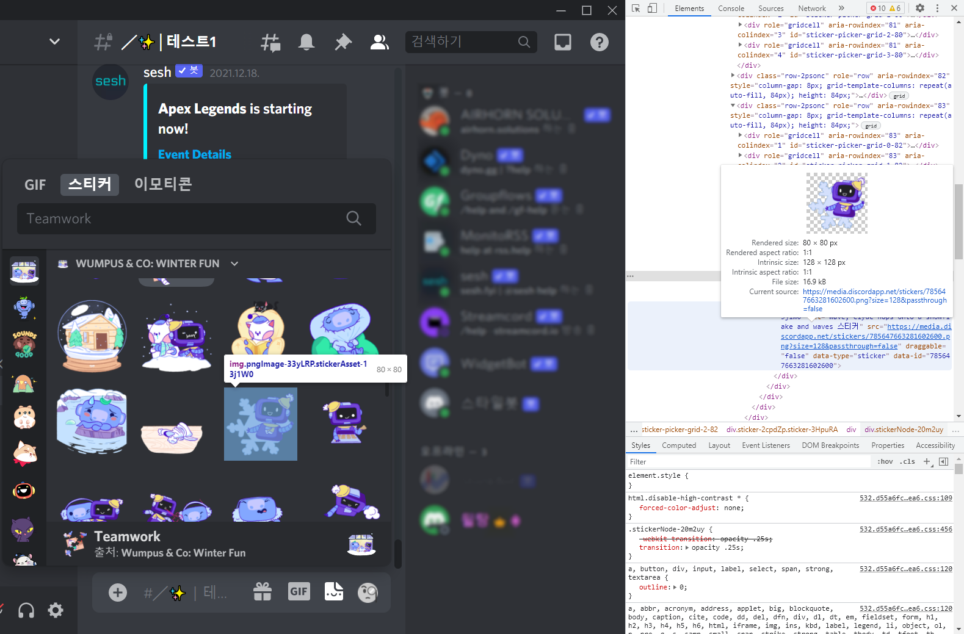Switch to the 스티커 tab
Screen dimensions: 964x634
89,184
